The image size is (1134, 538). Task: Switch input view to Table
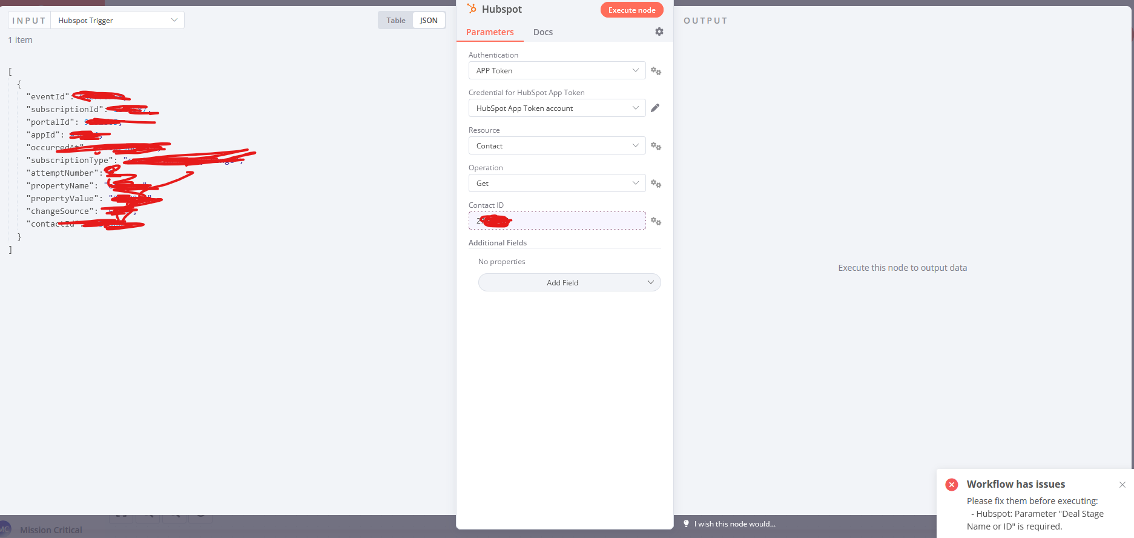(396, 21)
